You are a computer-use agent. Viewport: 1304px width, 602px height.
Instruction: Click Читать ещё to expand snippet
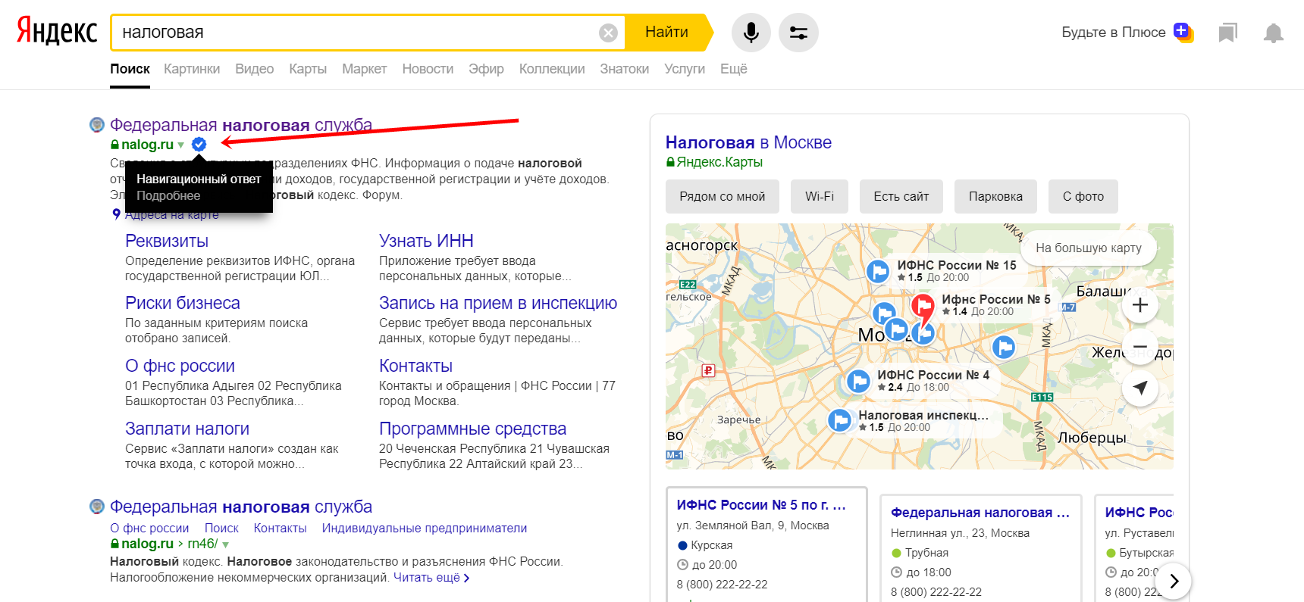(x=431, y=578)
